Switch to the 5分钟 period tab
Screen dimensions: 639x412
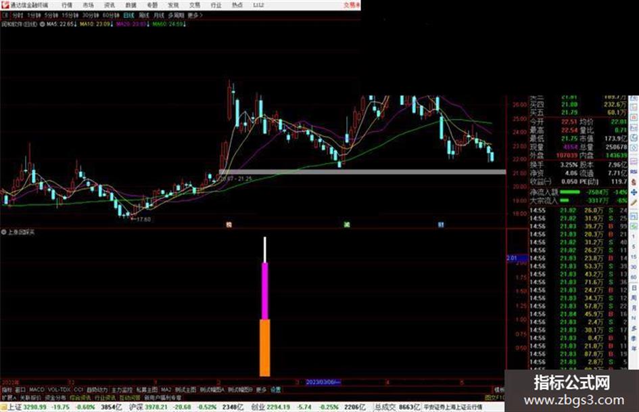(x=51, y=15)
